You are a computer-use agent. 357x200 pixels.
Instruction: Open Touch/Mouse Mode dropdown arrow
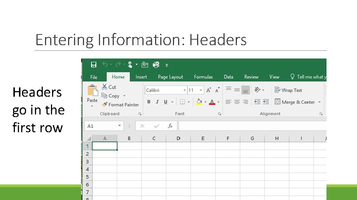coord(136,64)
